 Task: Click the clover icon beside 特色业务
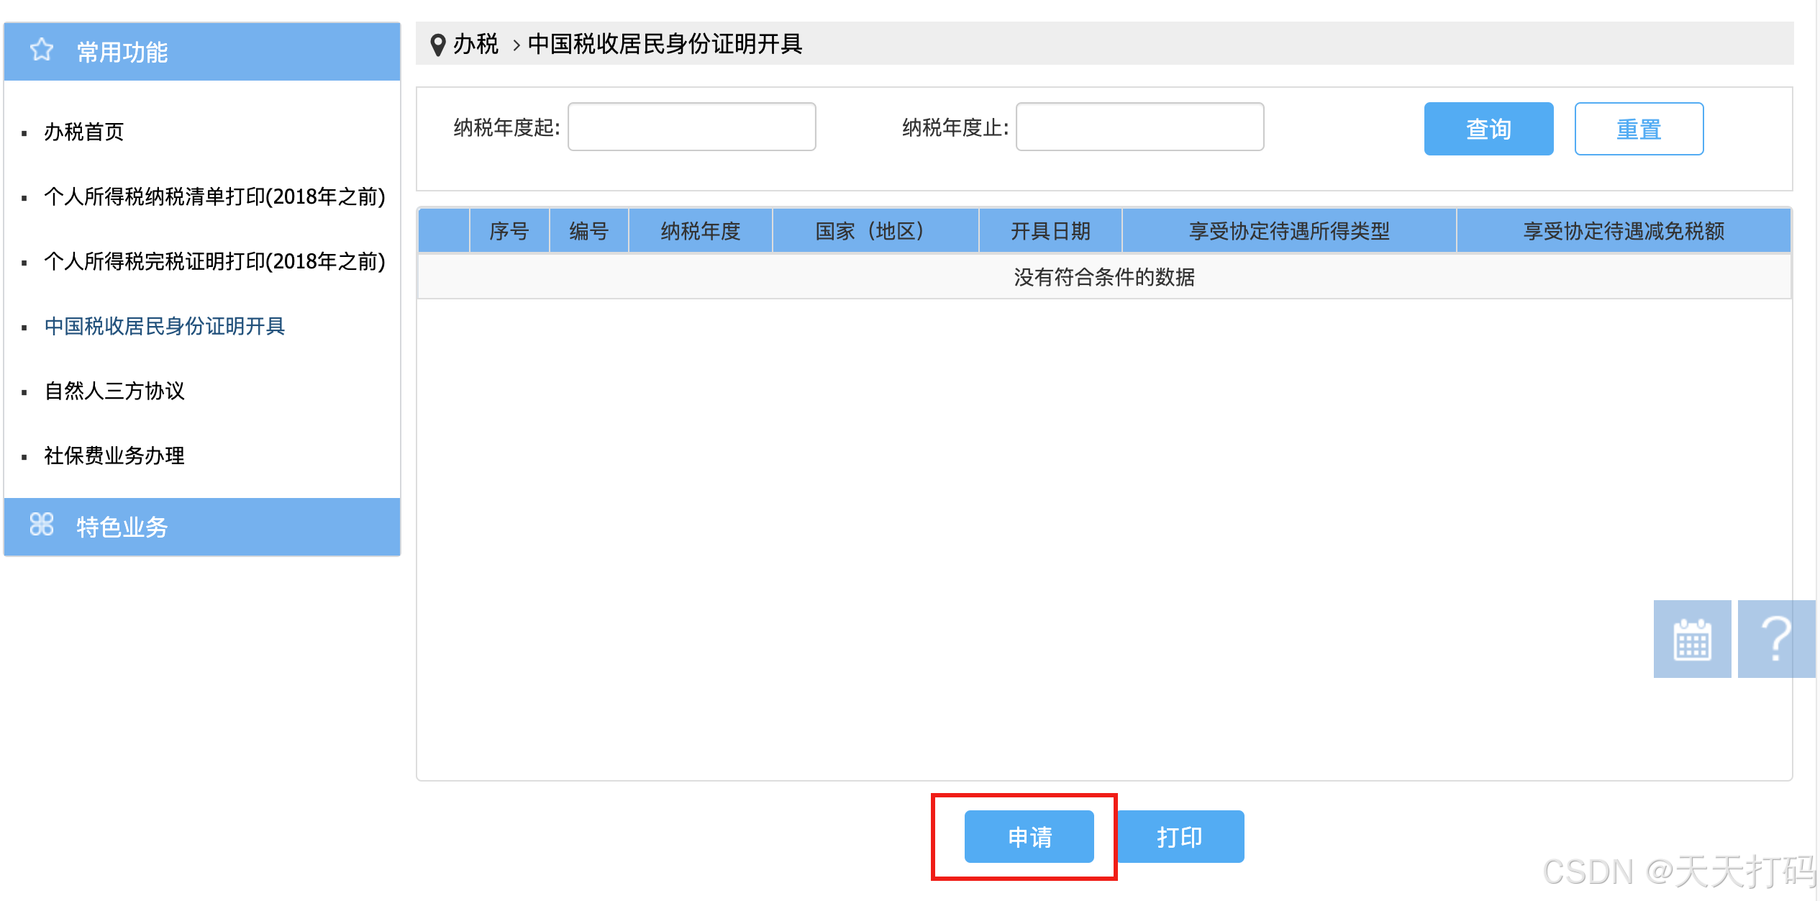pos(42,525)
